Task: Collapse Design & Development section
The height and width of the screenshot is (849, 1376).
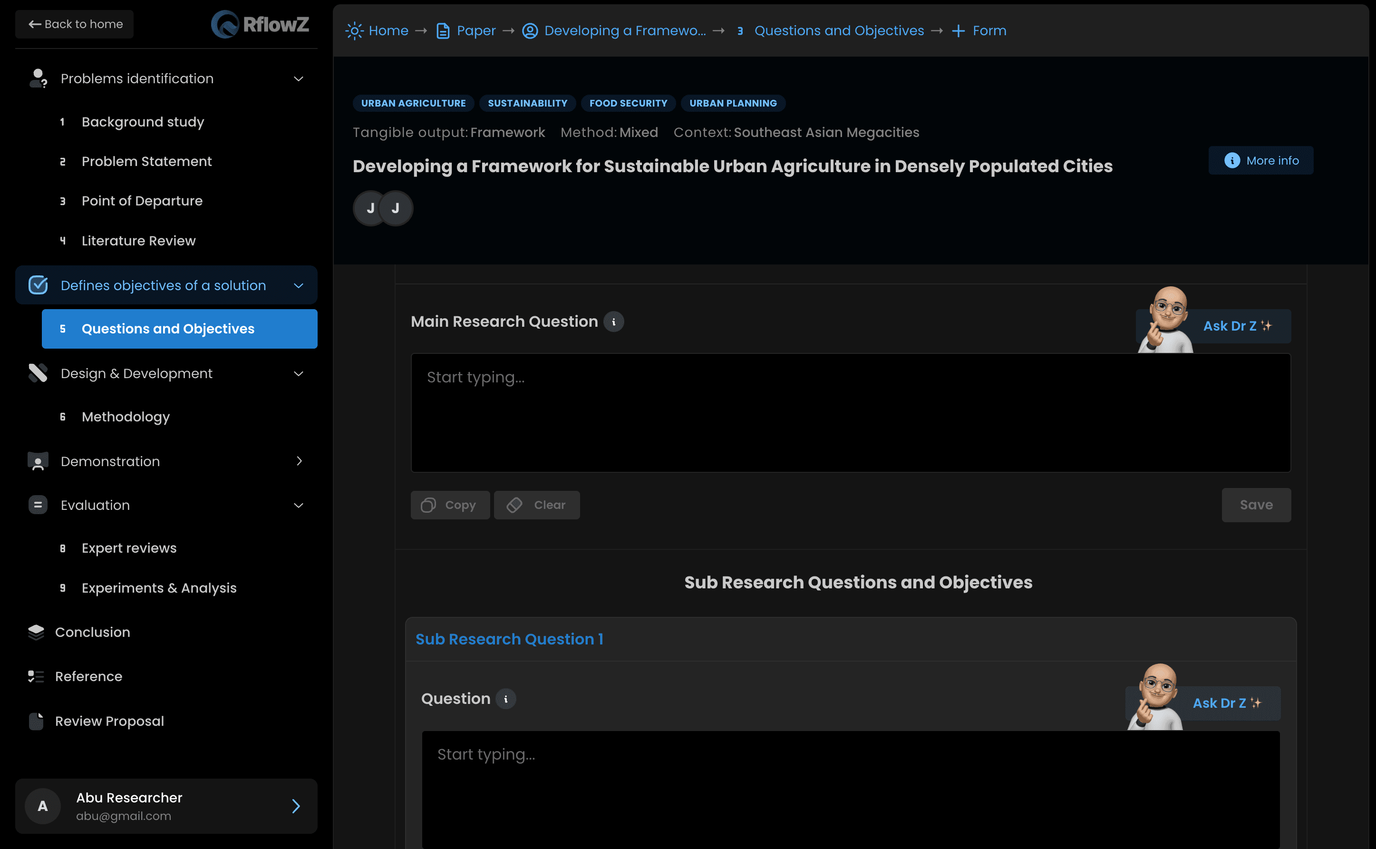Action: pyautogui.click(x=299, y=373)
